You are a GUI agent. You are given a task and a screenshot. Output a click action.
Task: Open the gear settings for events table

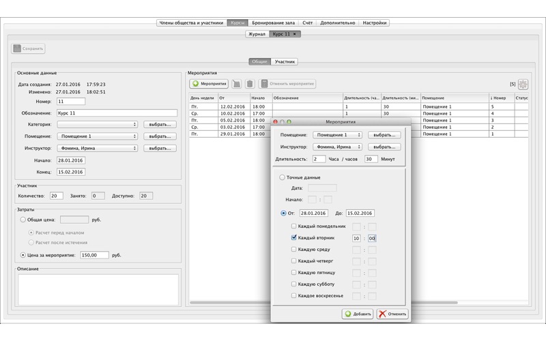pos(523,84)
